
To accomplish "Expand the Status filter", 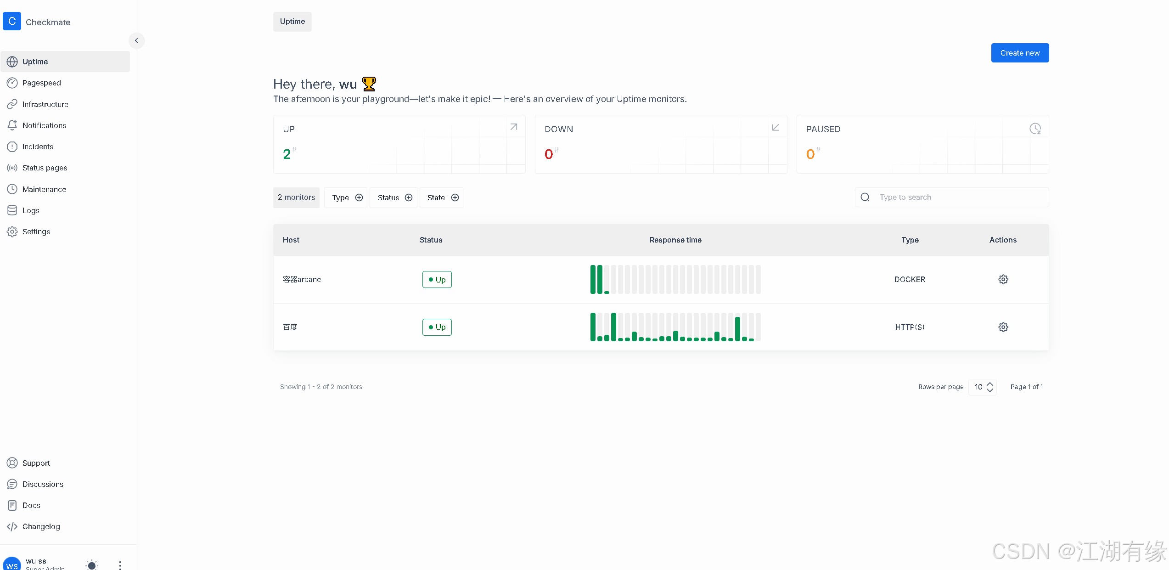I will pos(394,198).
